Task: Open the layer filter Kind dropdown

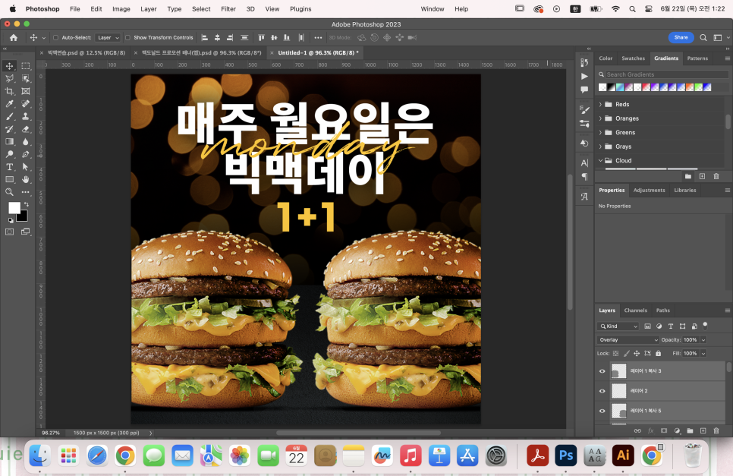Action: (618, 326)
